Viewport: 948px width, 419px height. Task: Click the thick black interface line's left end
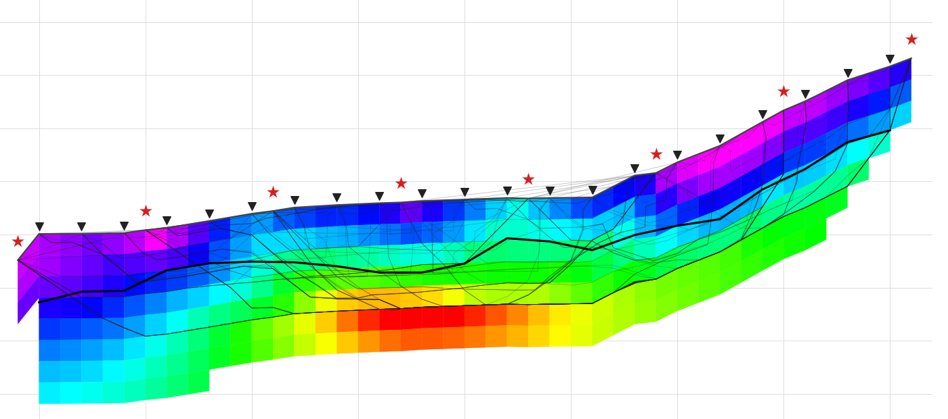tap(40, 302)
